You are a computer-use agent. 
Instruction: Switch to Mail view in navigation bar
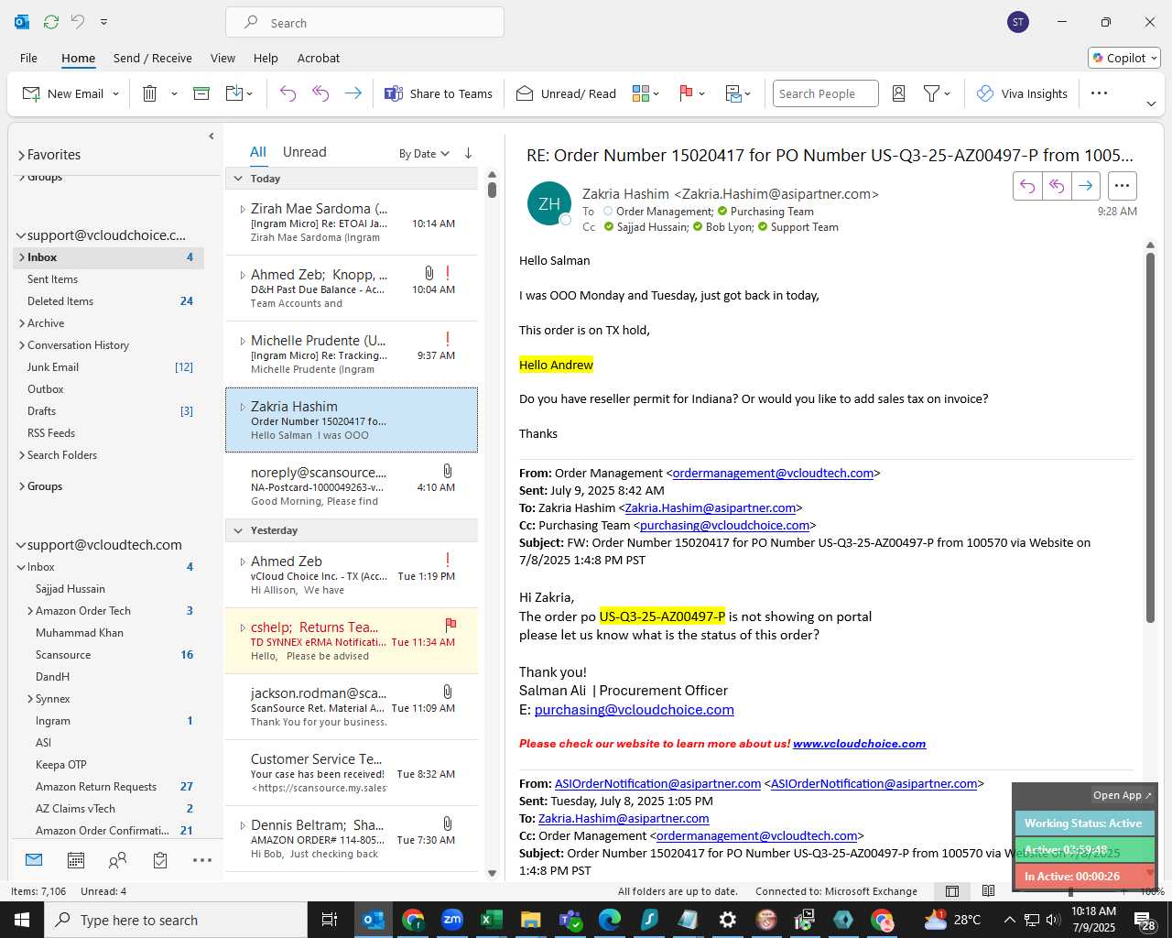(34, 859)
